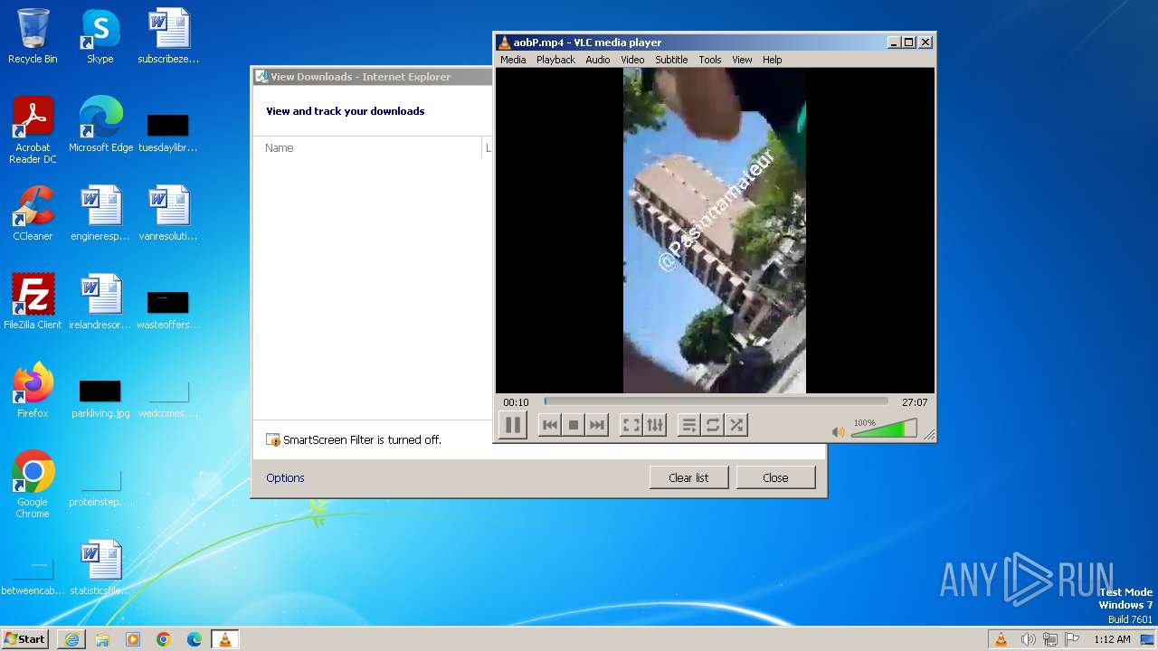This screenshot has height=651, width=1158.
Task: Select irelandresor Word document icon
Action: pos(100,302)
